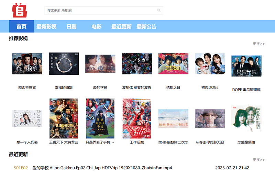Click the 初恋DOGs title link

point(210,88)
